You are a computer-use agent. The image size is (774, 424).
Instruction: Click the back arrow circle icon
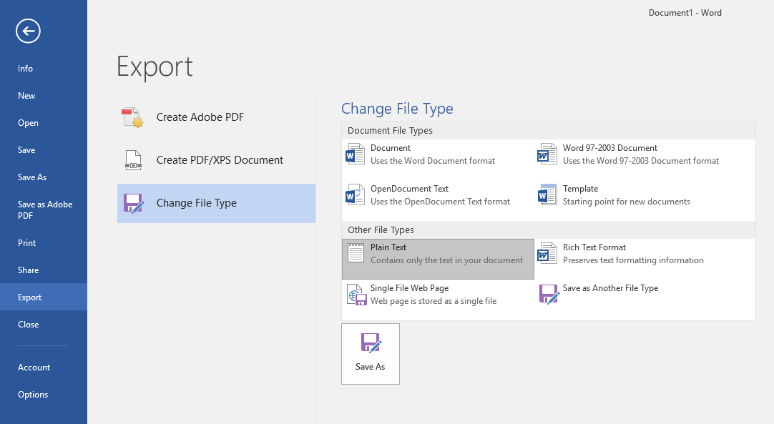(28, 31)
